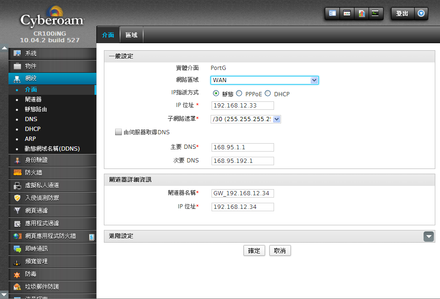Open 靜態路由 submenu item

(x=36, y=109)
